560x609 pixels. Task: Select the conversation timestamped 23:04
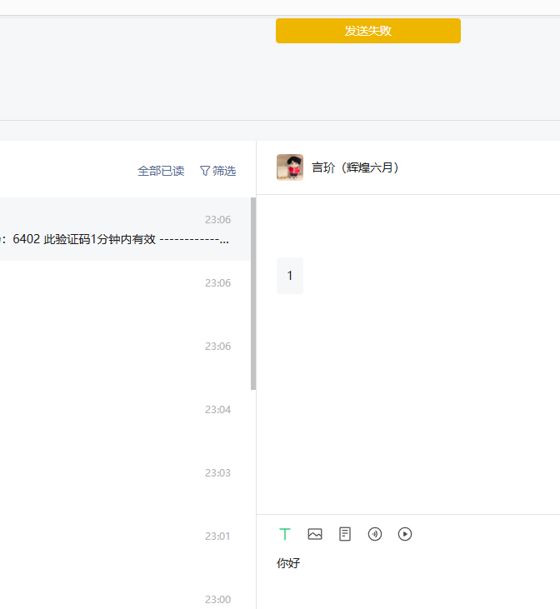pos(126,419)
